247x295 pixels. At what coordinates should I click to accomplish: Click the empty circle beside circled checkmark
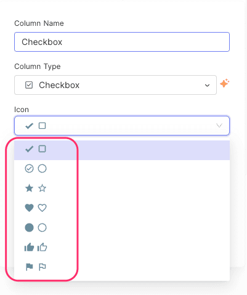(42, 169)
